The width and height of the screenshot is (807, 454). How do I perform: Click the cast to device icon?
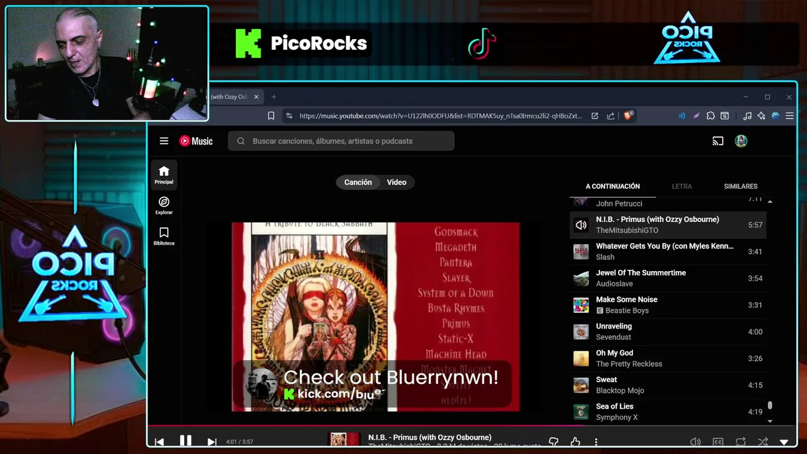717,141
